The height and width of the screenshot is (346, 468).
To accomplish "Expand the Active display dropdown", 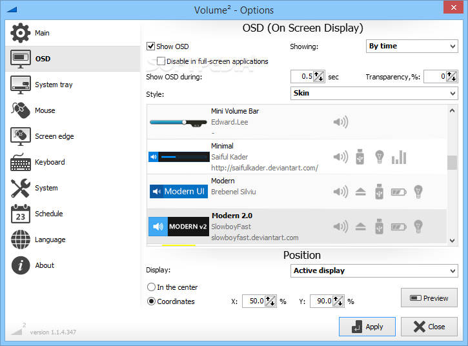I will pyautogui.click(x=374, y=271).
